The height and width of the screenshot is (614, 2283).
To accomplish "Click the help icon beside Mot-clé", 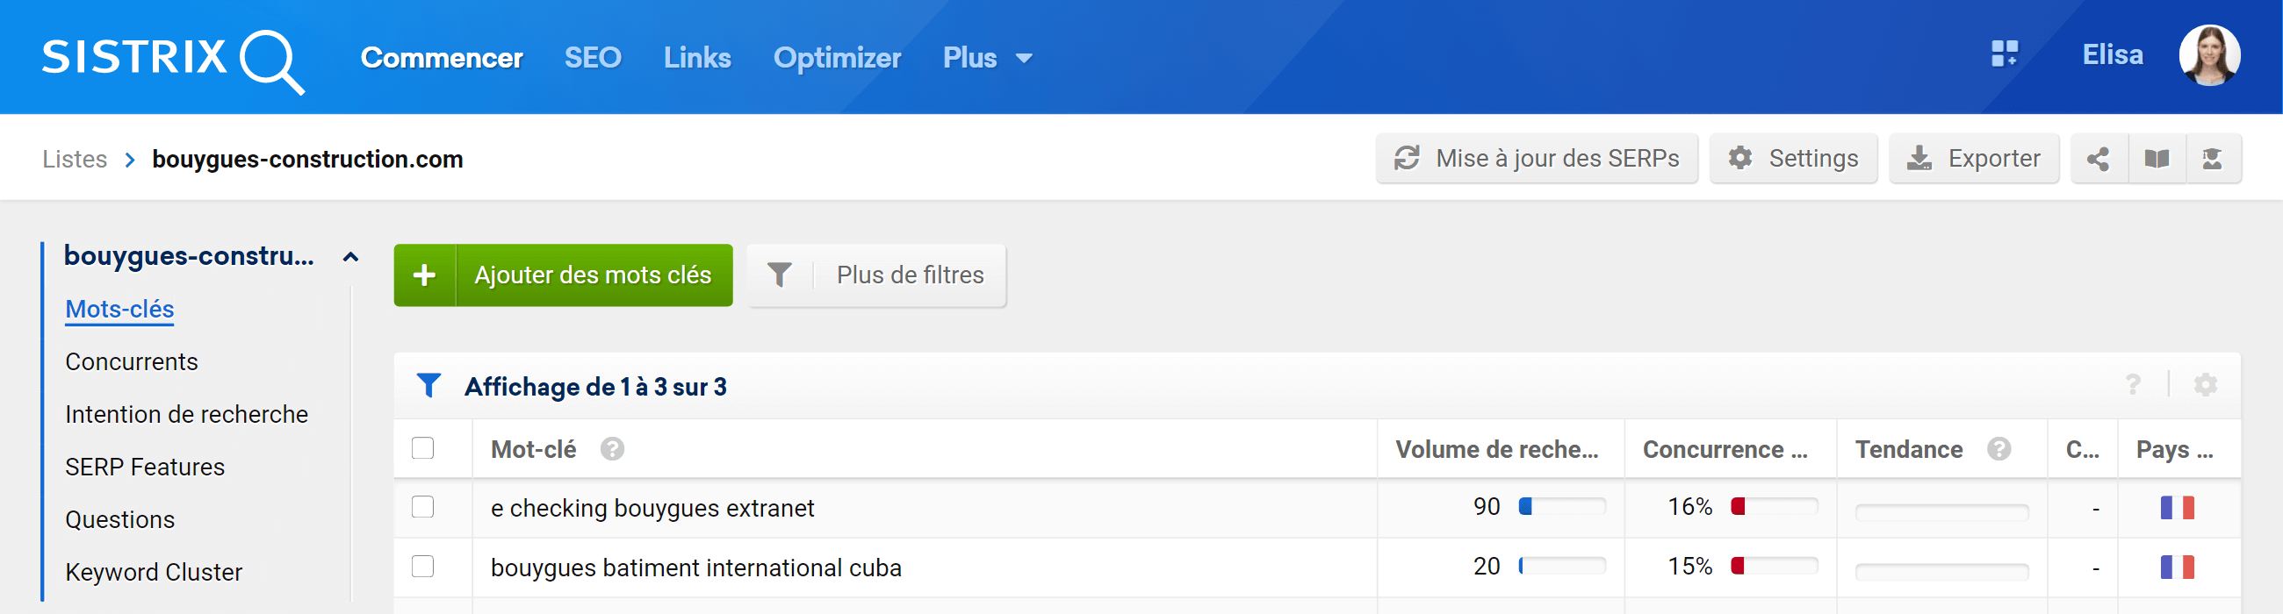I will click(x=612, y=449).
